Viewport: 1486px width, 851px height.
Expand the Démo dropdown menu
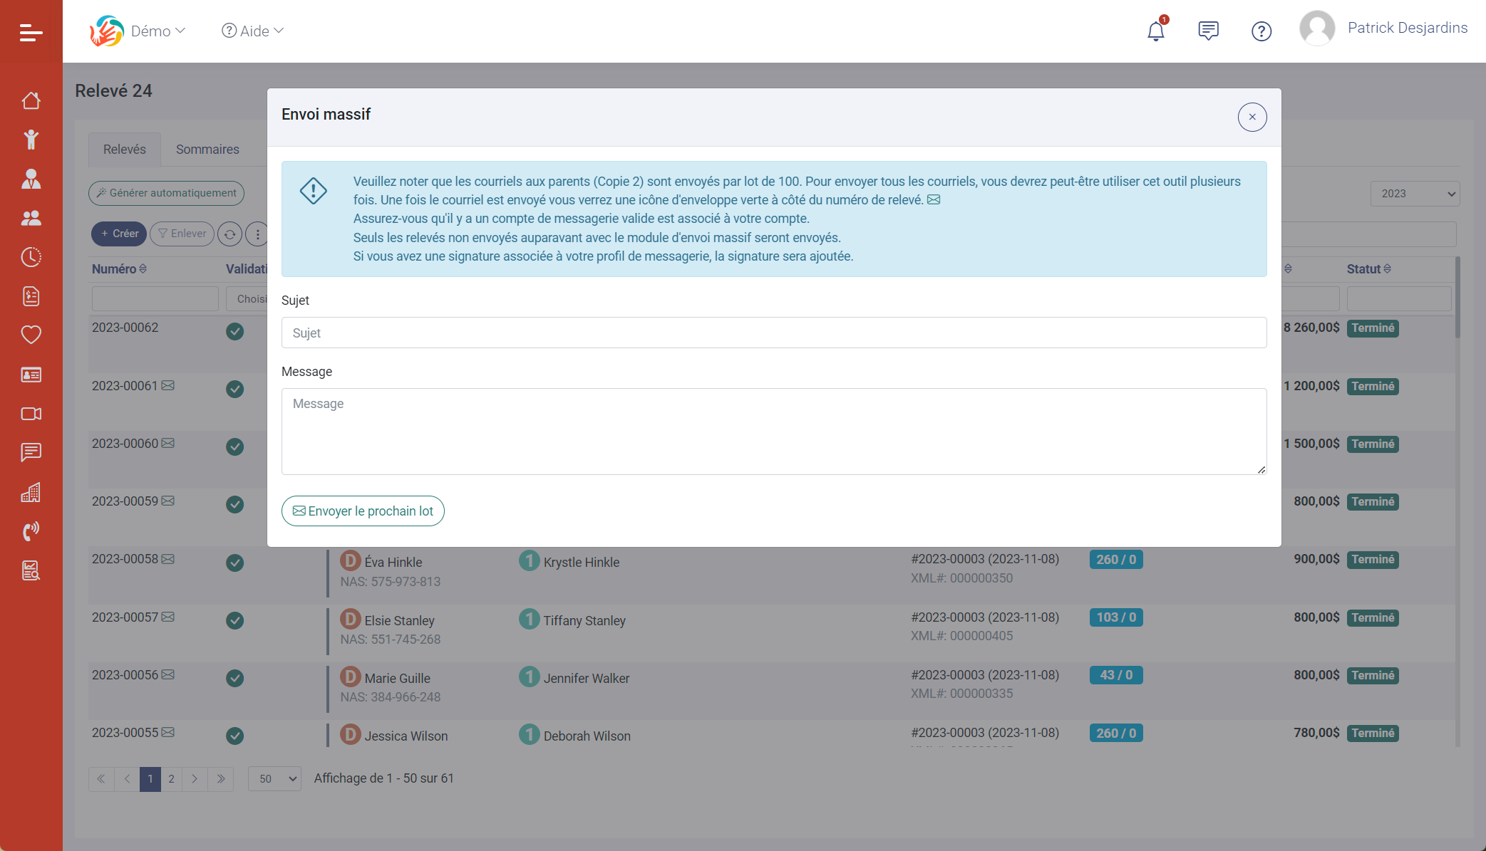(x=157, y=31)
